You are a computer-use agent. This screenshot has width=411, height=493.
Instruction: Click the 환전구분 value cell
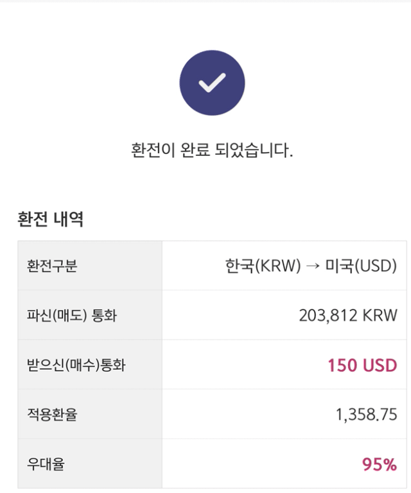284,266
